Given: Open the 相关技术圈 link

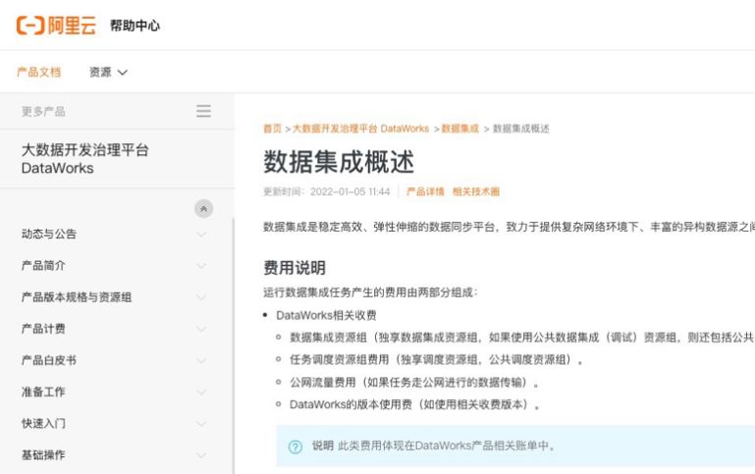Looking at the screenshot, I should [476, 191].
